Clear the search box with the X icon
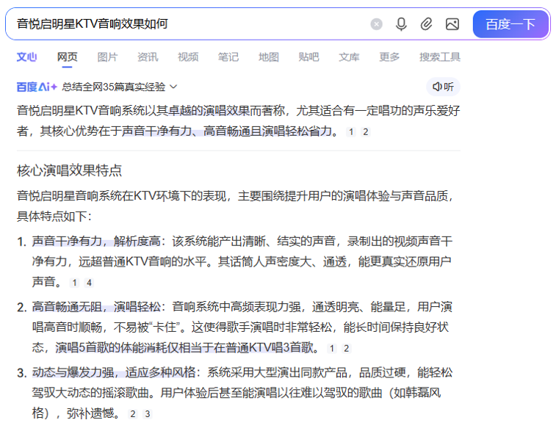 click(x=376, y=24)
